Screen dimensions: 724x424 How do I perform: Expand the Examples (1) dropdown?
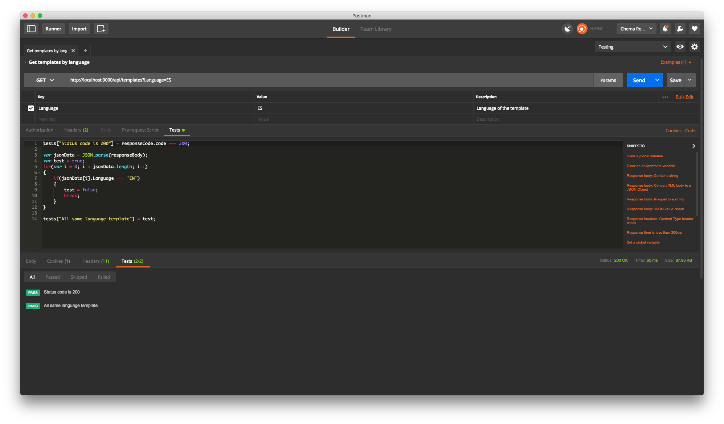tap(675, 62)
